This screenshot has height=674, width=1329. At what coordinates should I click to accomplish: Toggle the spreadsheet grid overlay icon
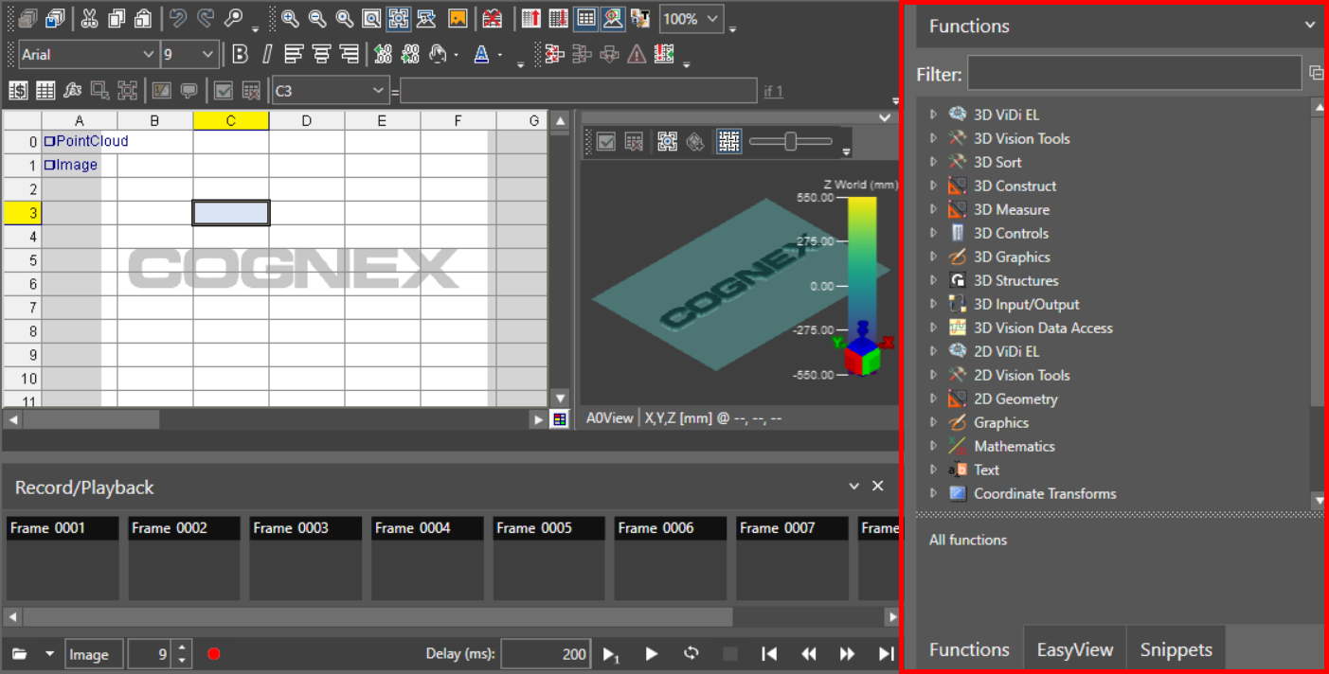click(586, 18)
